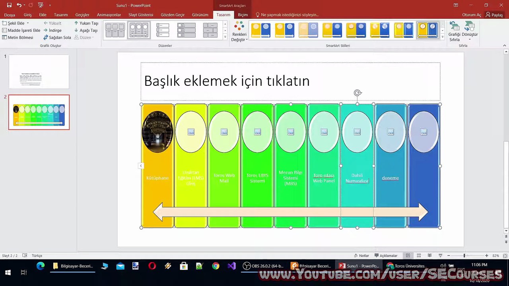Open the Dosya menu
Viewport: 509px width, 286px height.
[10, 15]
